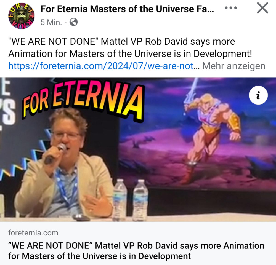Screen dimensions: 276x265
Task: Click the foreternia.com domain label
Action: (33, 233)
